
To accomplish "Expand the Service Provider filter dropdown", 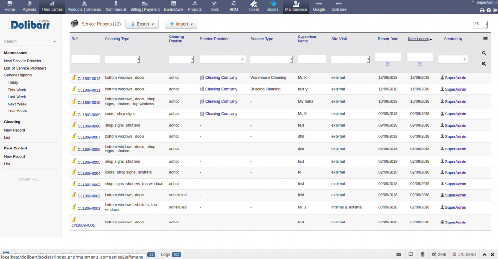I will [x=222, y=59].
